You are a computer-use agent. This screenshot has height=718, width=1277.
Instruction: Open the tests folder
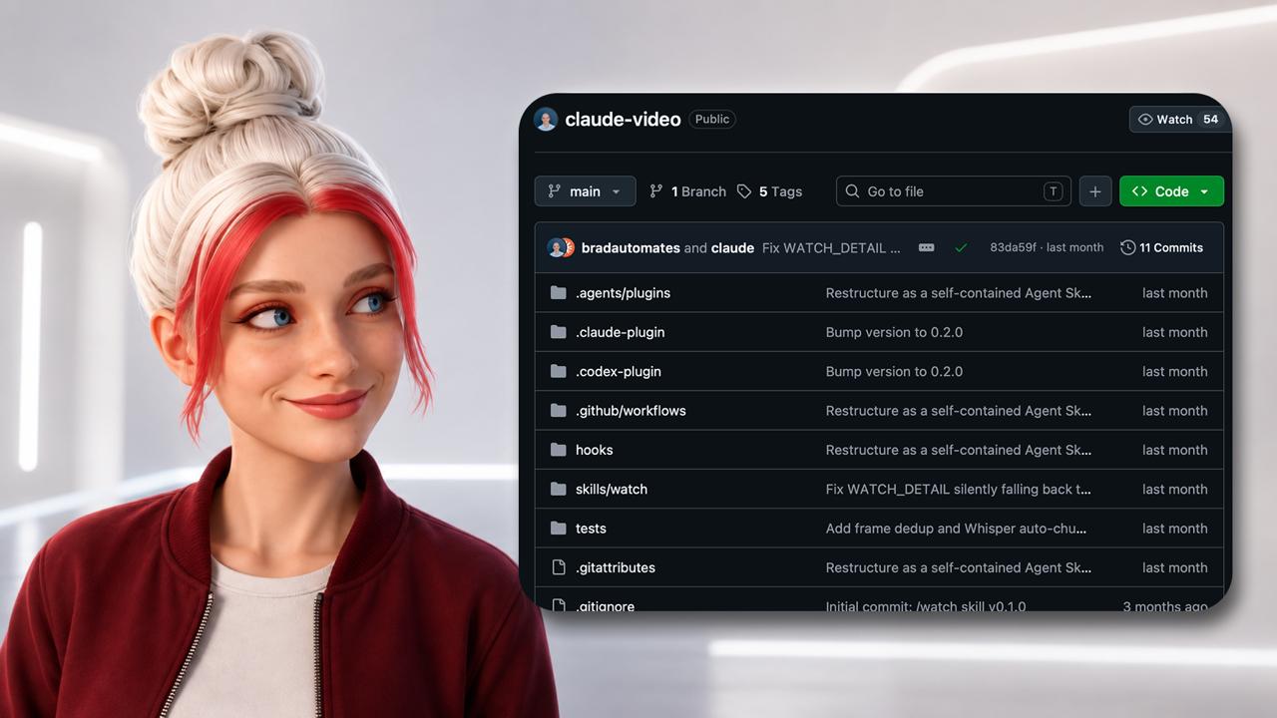(591, 529)
